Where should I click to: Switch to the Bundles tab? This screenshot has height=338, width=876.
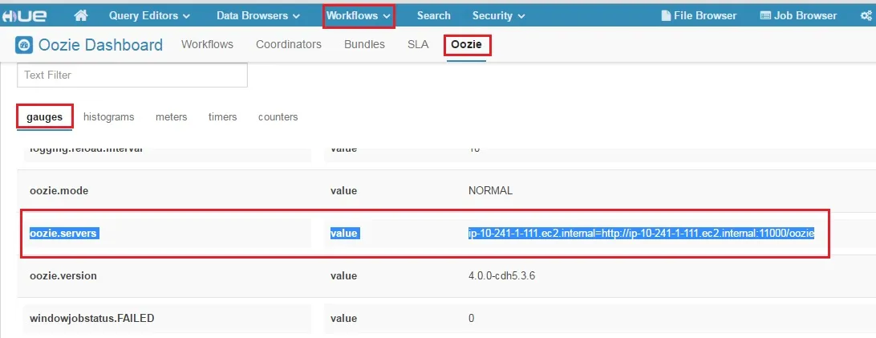click(364, 44)
